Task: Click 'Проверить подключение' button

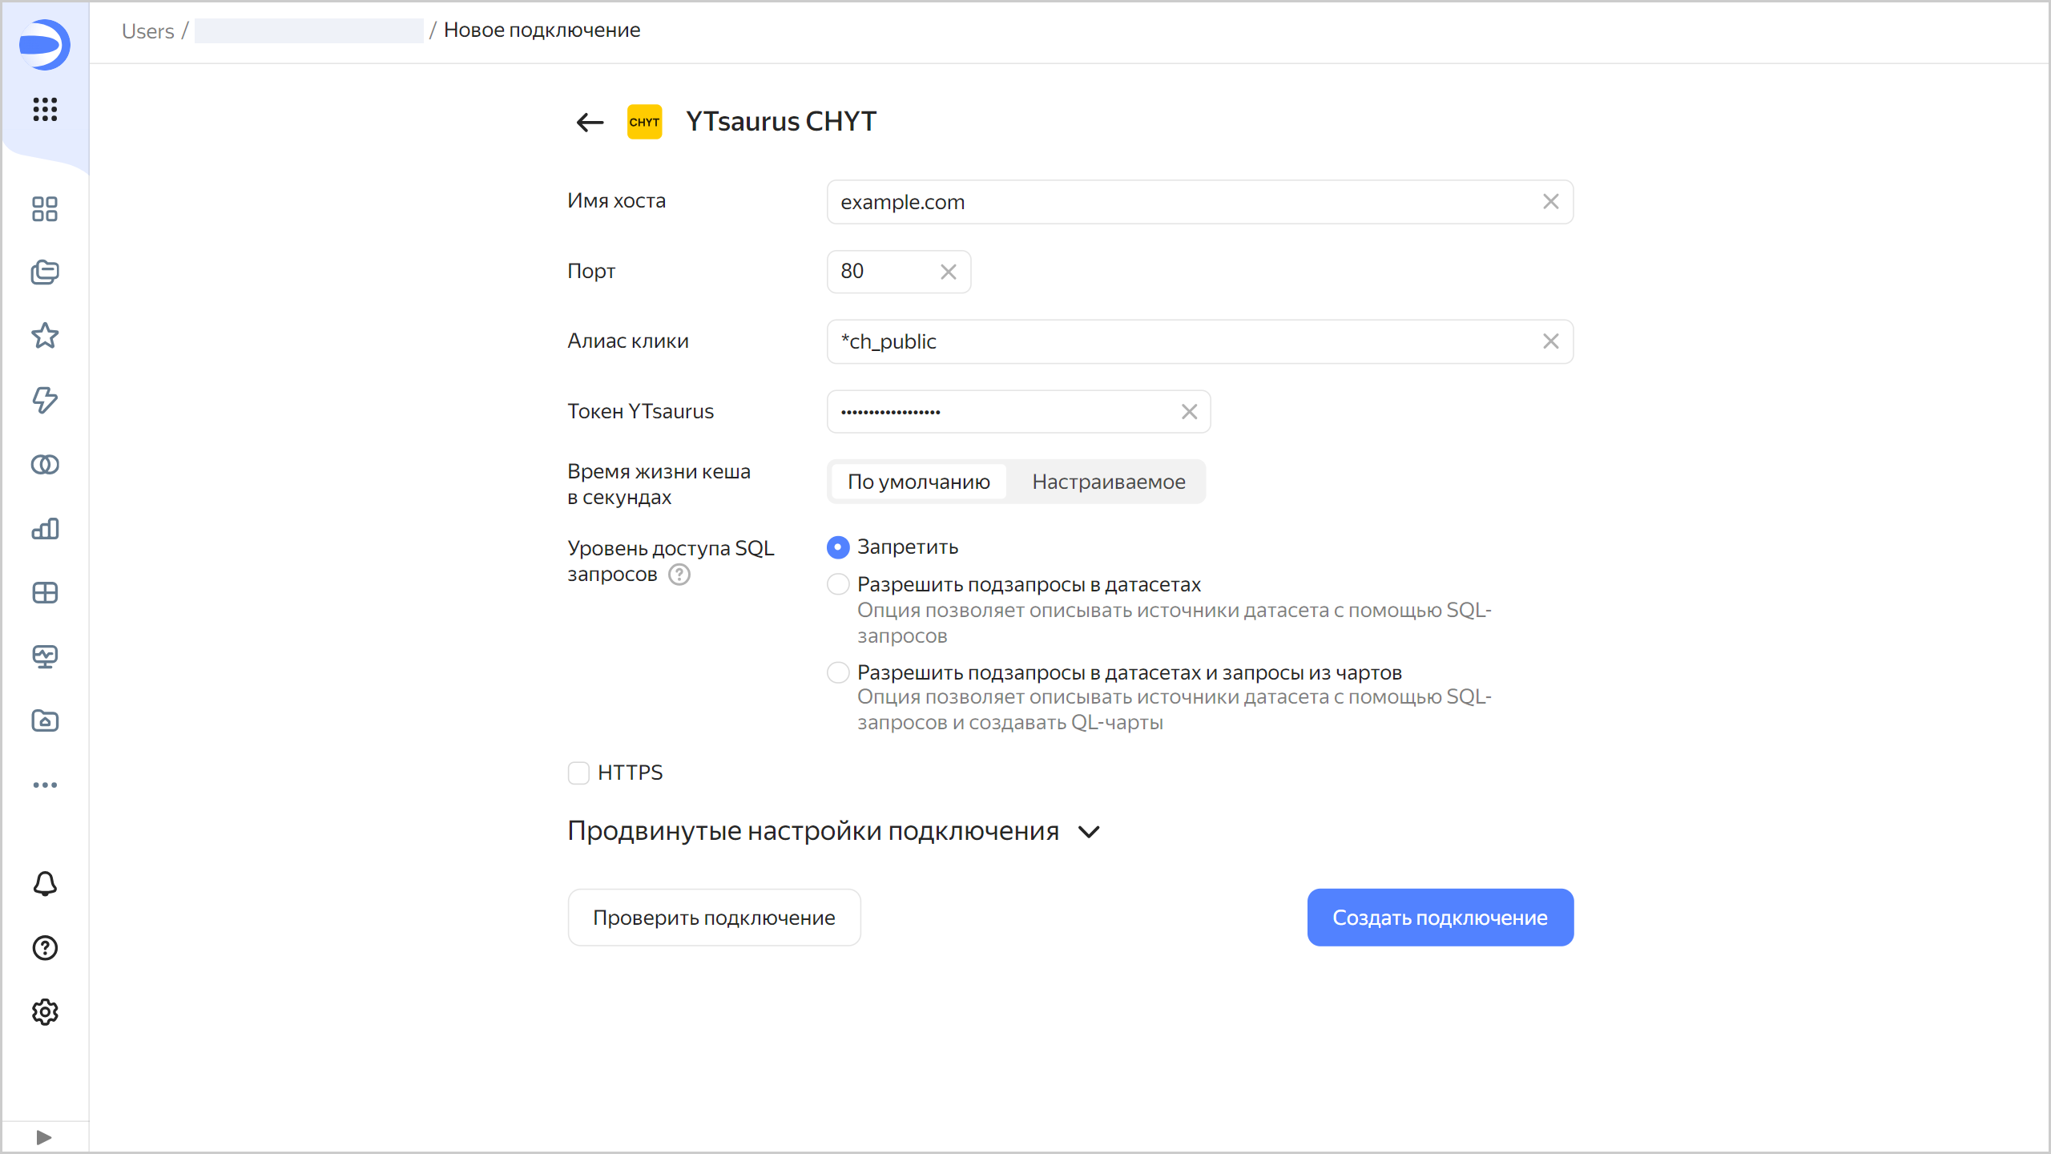Action: click(714, 918)
